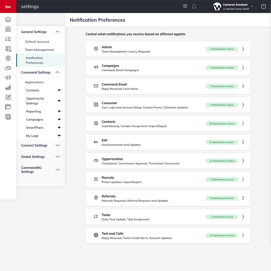Open the help question mark icon
This screenshot has height=271, width=271.
pos(263,7)
